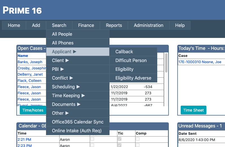Select All Phones from Search menu
The image size is (225, 147).
[x=78, y=43]
